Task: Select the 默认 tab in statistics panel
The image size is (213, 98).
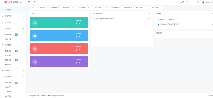Action: coord(33,14)
